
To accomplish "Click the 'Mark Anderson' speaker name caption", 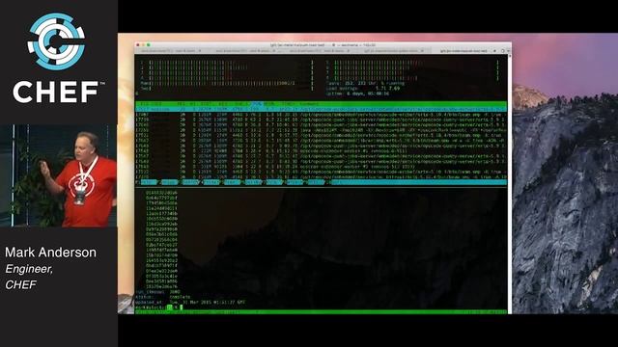I will point(50,253).
